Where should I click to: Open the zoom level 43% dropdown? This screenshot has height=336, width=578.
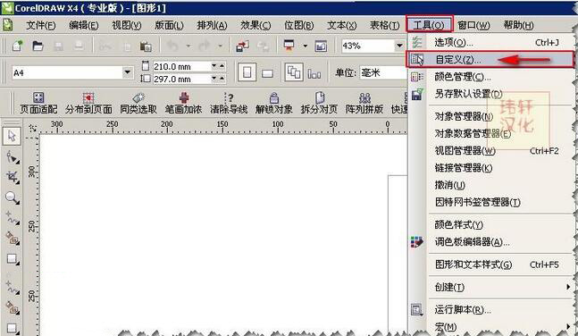click(x=399, y=46)
